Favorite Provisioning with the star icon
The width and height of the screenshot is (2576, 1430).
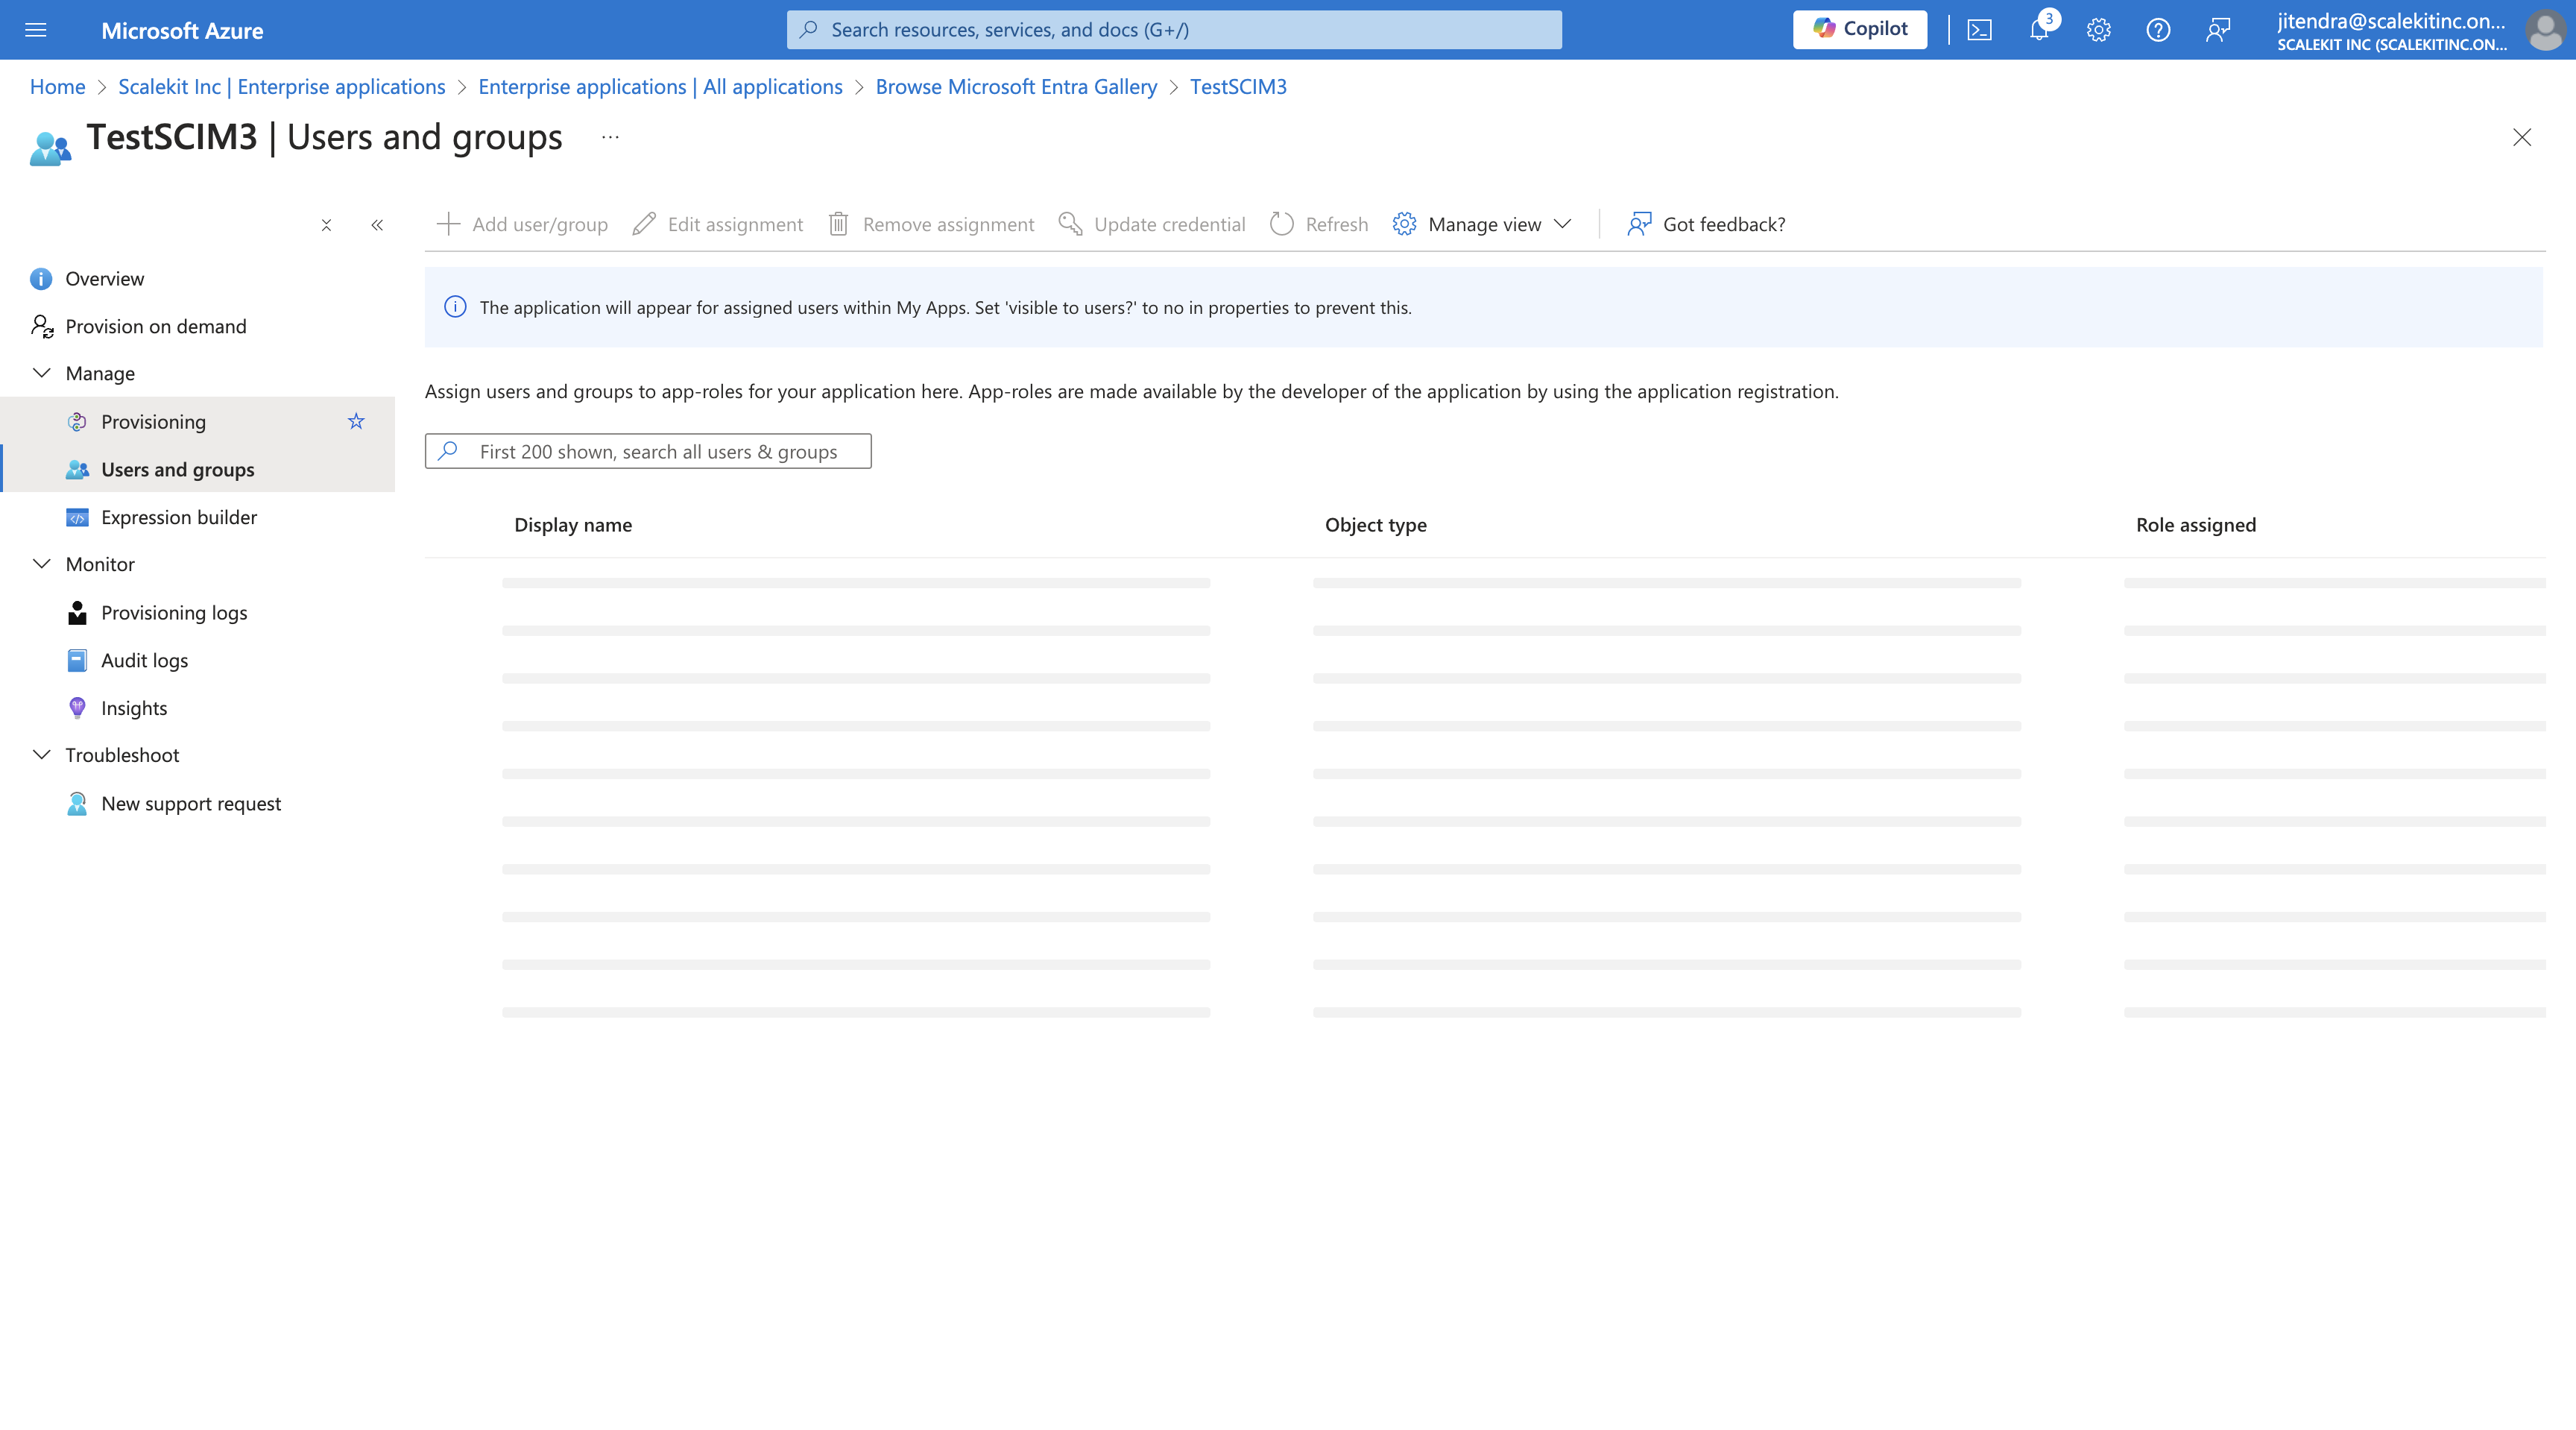coord(356,422)
